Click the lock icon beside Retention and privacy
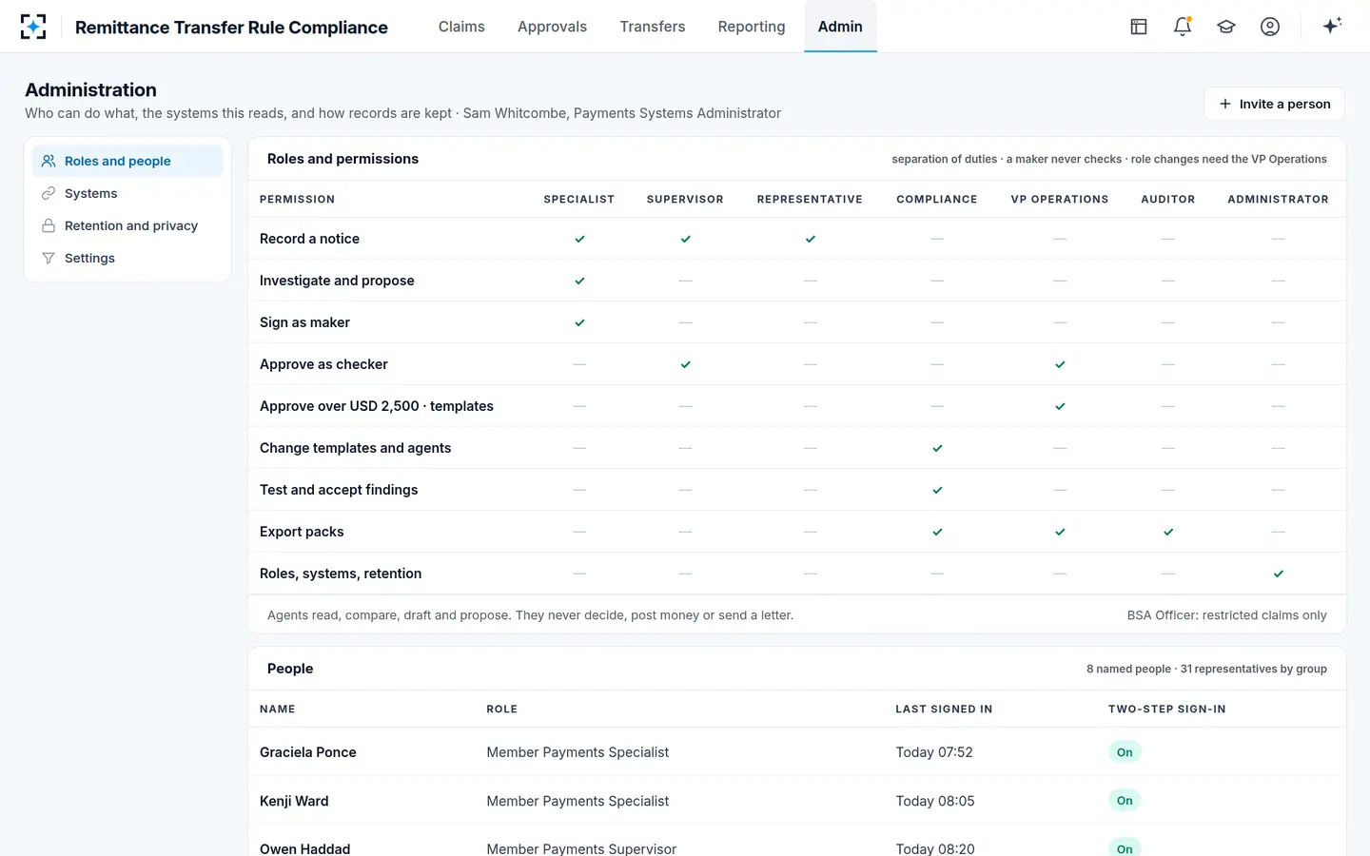This screenshot has width=1370, height=856. (x=49, y=225)
